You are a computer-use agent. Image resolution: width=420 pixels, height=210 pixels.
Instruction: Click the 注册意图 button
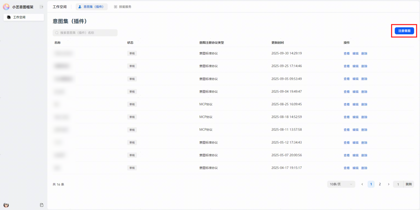pos(404,31)
